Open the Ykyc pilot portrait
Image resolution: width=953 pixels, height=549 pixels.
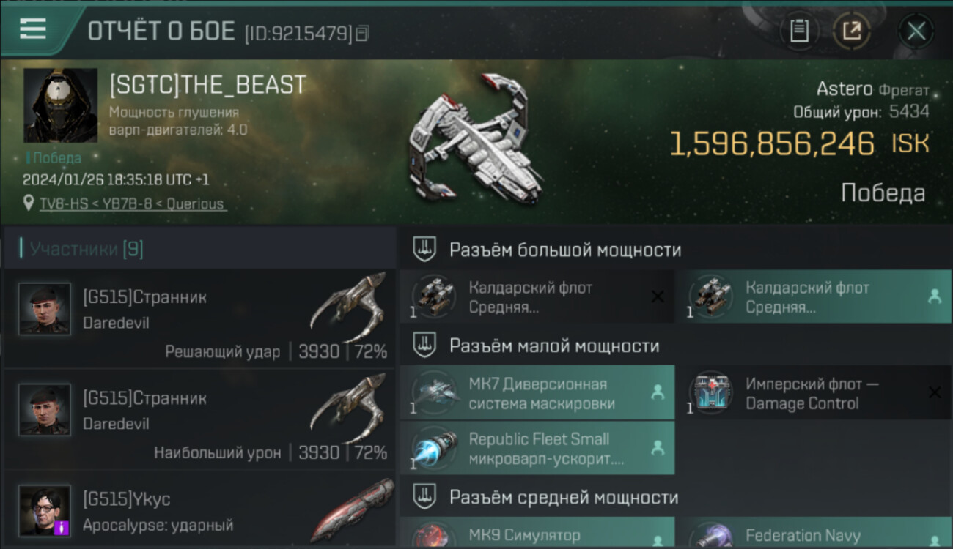click(45, 510)
